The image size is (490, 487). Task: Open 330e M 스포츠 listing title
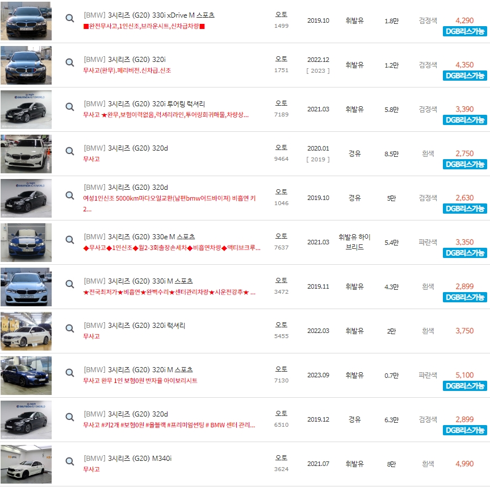(139, 237)
